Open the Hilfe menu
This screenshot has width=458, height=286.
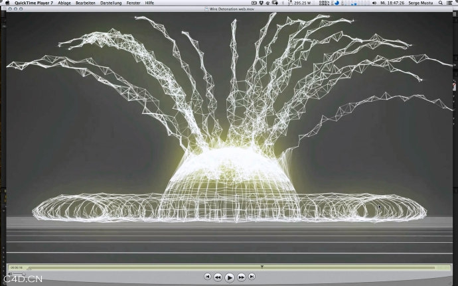point(149,3)
